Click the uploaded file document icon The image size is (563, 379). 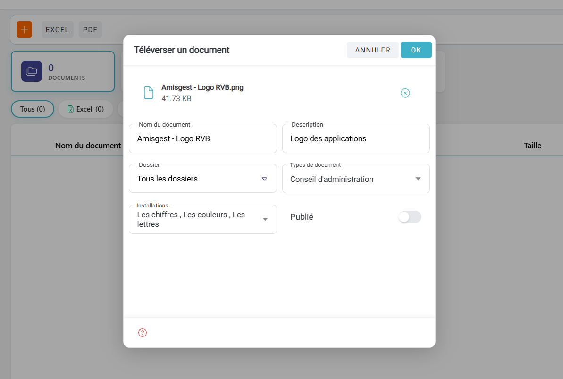[x=149, y=93]
